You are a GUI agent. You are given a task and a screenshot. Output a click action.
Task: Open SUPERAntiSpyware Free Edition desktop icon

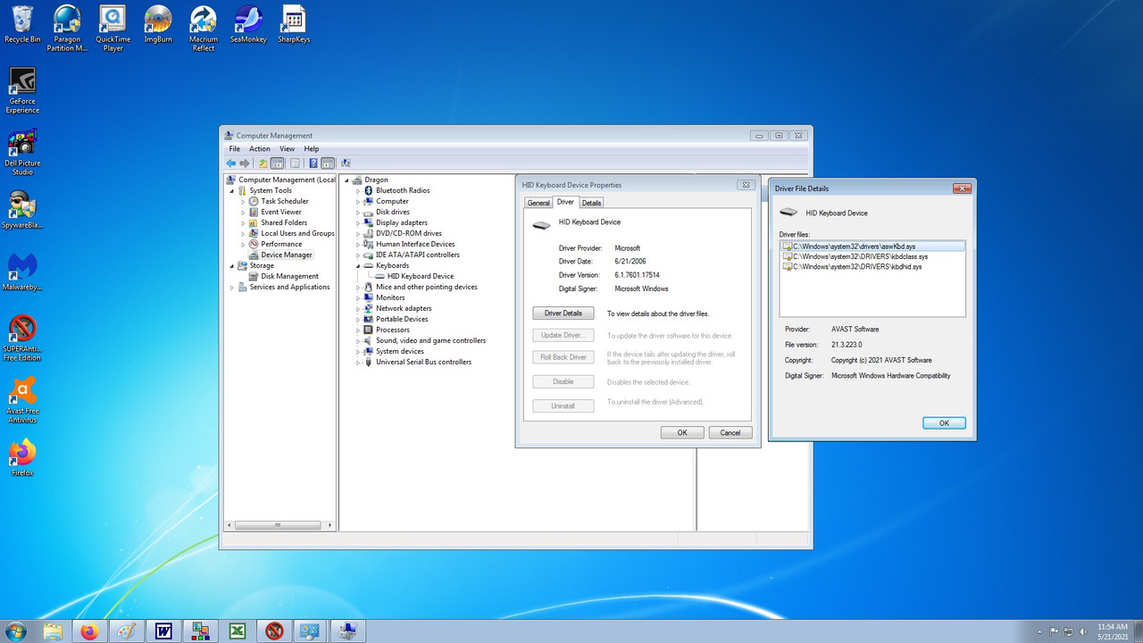point(22,338)
